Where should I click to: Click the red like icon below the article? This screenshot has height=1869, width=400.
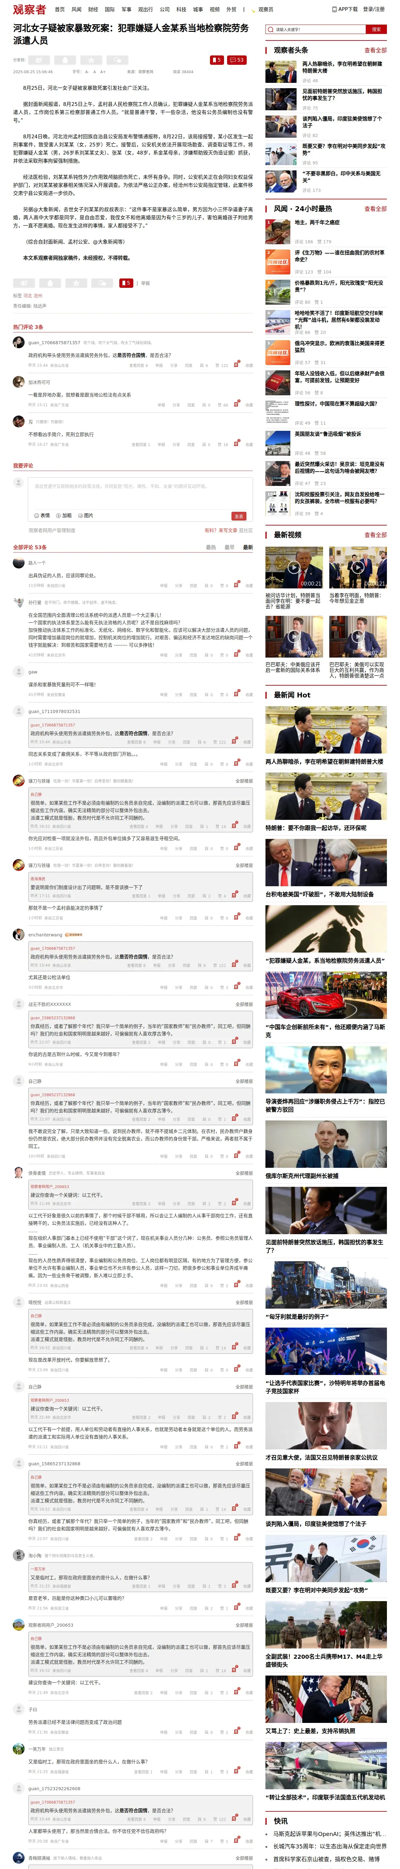pyautogui.click(x=126, y=283)
